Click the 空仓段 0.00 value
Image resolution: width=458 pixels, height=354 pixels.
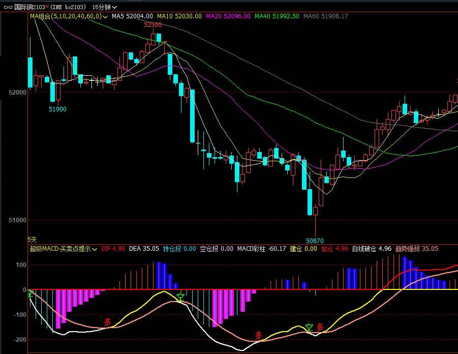tap(217, 249)
